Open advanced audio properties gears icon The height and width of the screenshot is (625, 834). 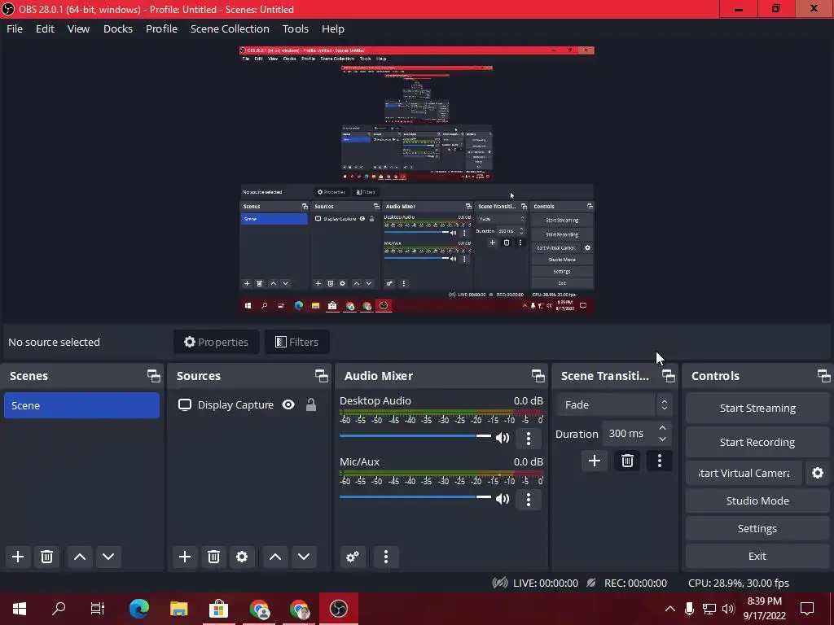pyautogui.click(x=353, y=557)
